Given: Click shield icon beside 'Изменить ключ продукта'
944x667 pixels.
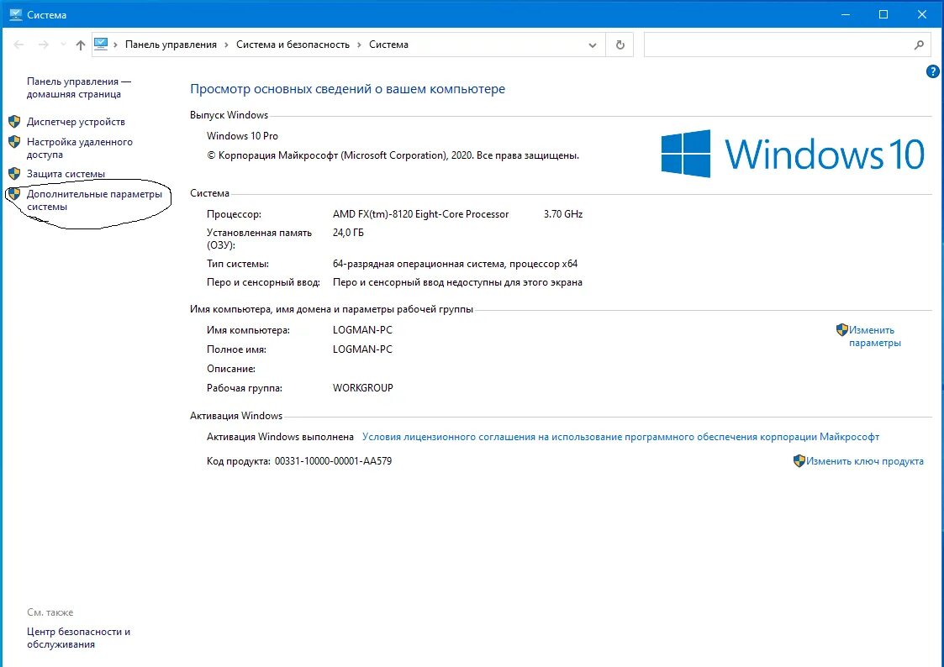Looking at the screenshot, I should click(799, 460).
